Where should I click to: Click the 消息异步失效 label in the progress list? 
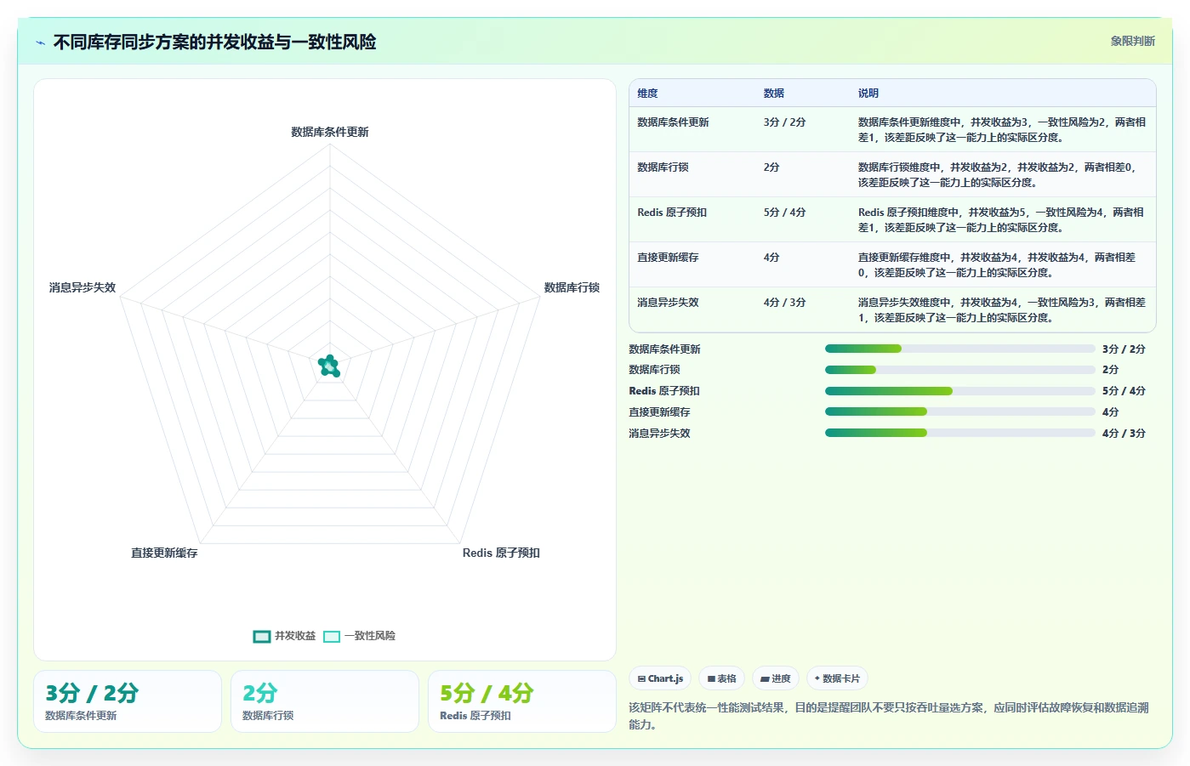pyautogui.click(x=659, y=434)
